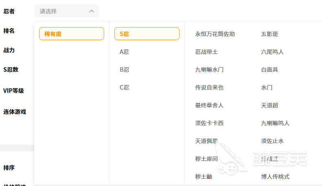
Task: Select the 稀有度 category
Action: click(71, 34)
